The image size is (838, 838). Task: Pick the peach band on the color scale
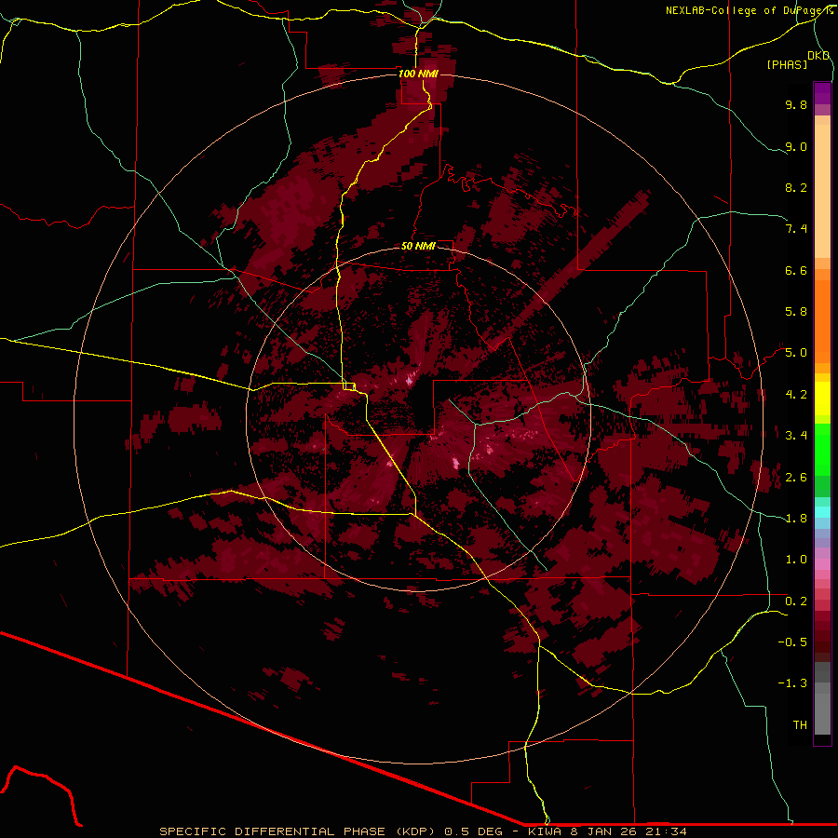click(822, 191)
